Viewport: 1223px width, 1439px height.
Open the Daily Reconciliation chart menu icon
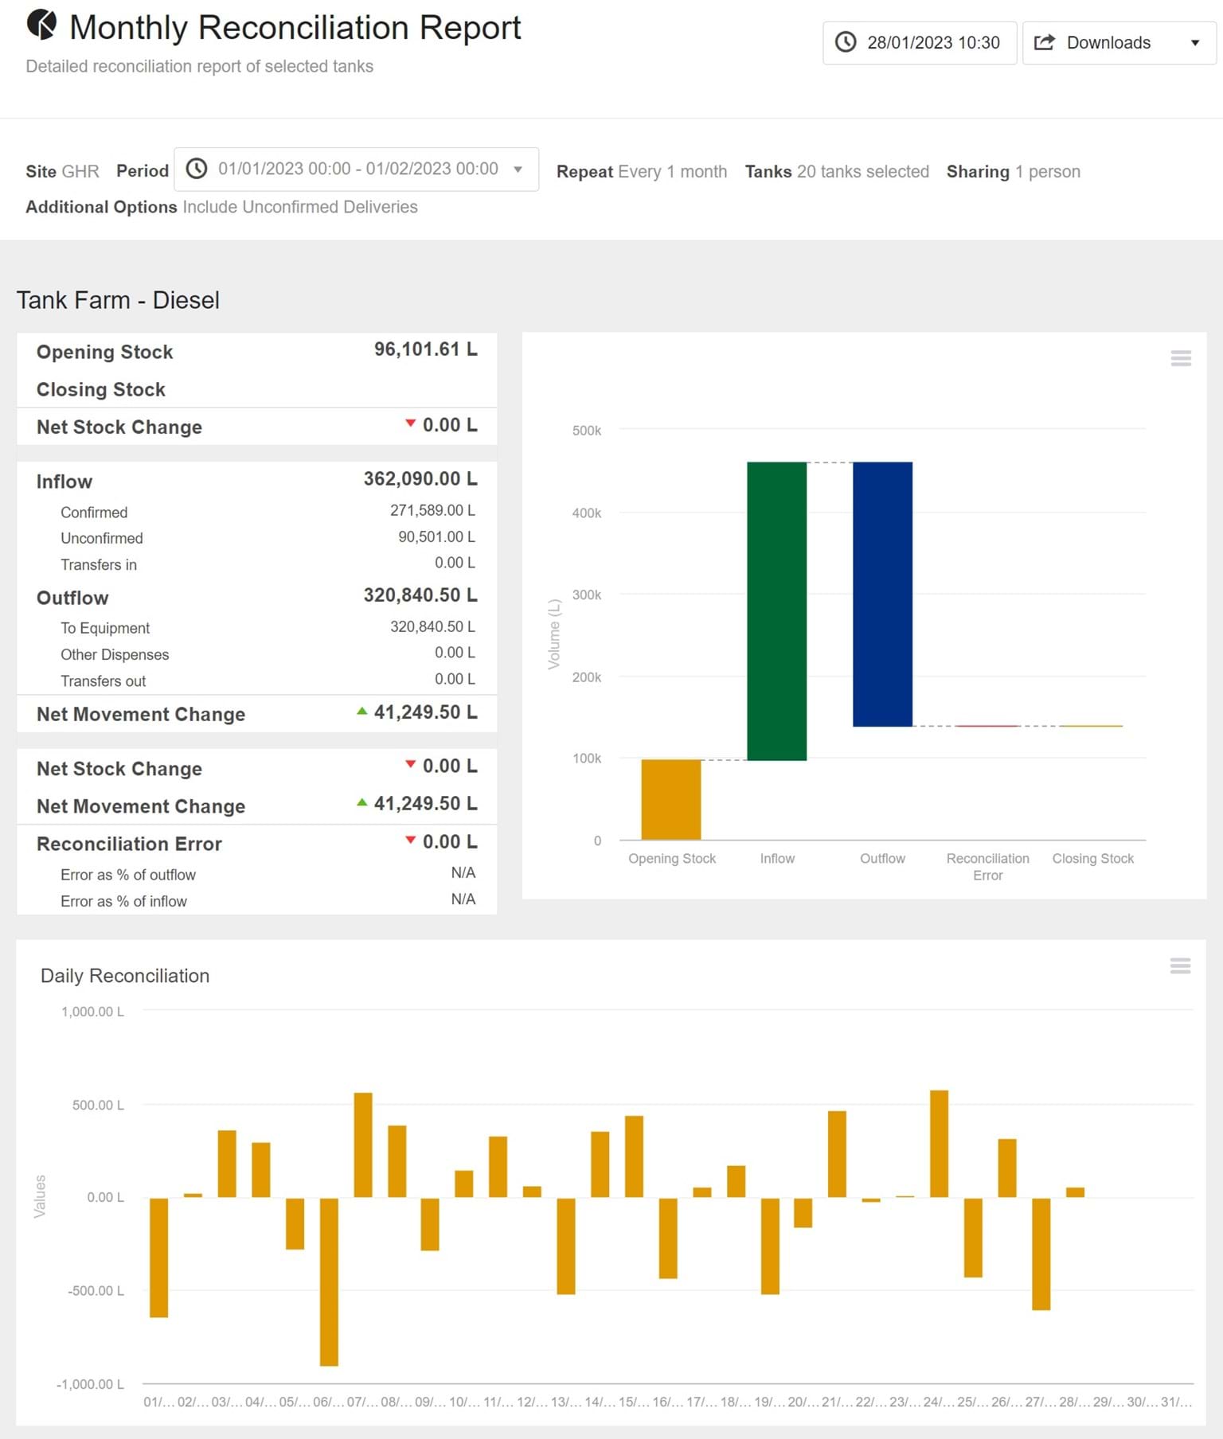(x=1180, y=965)
